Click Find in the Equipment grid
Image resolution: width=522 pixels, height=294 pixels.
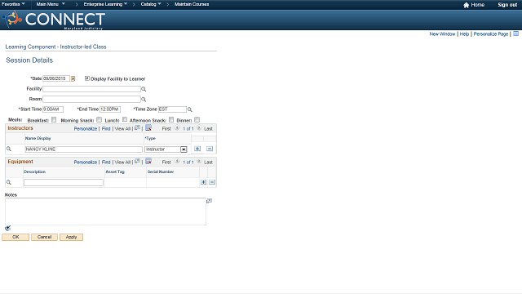106,162
